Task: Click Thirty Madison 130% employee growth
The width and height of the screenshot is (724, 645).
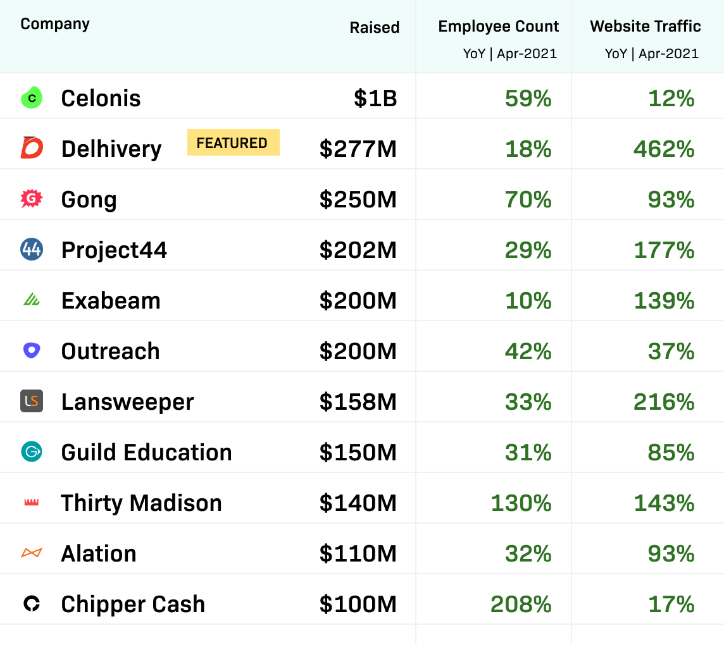Action: 521,503
